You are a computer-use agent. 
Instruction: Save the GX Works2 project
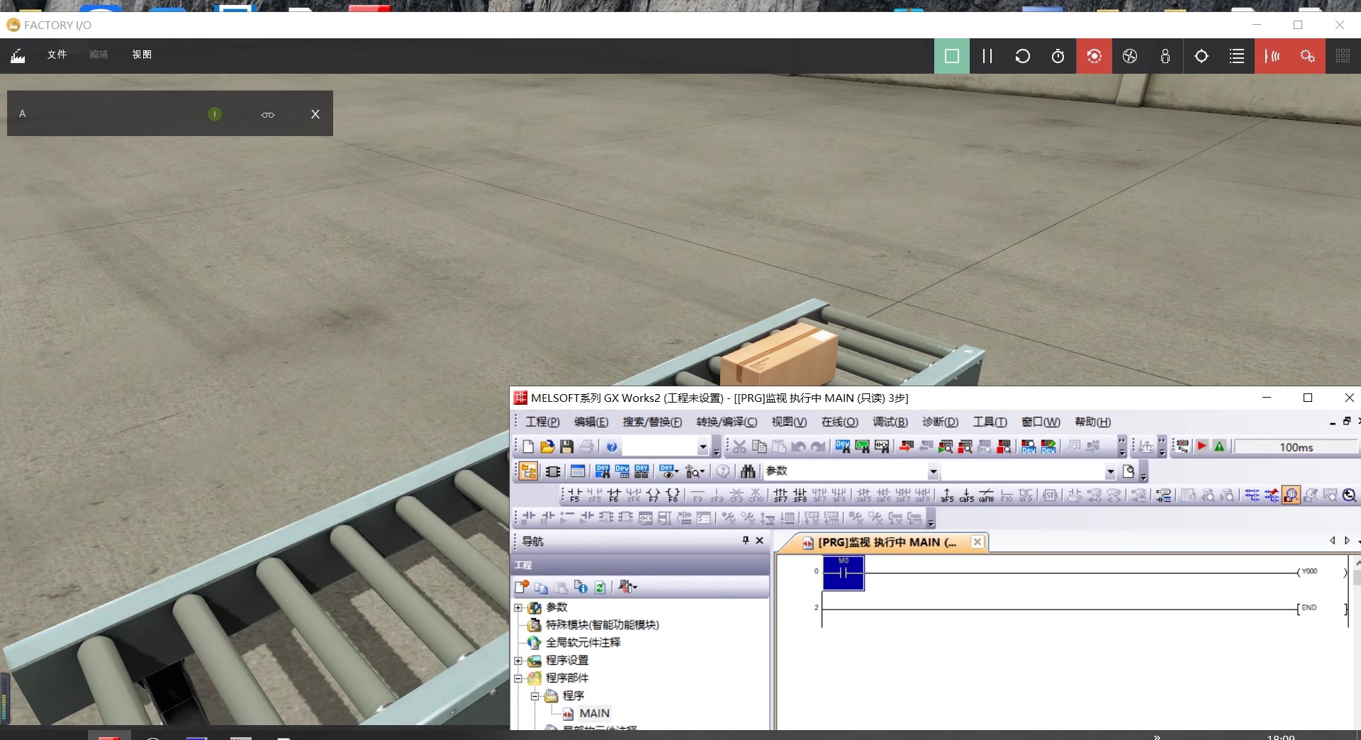pyautogui.click(x=566, y=447)
